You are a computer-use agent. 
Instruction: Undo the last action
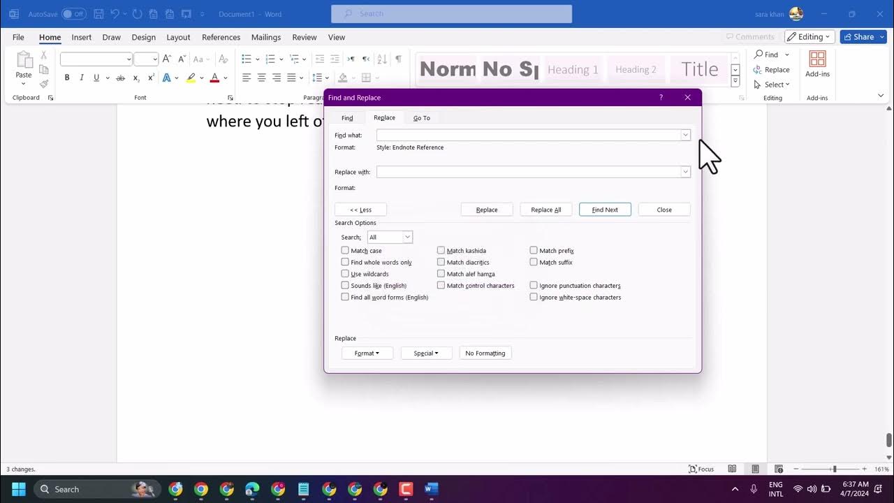coord(115,14)
